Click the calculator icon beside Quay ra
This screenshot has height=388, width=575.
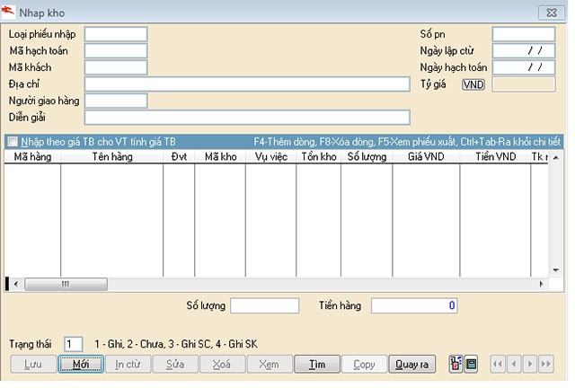click(456, 365)
